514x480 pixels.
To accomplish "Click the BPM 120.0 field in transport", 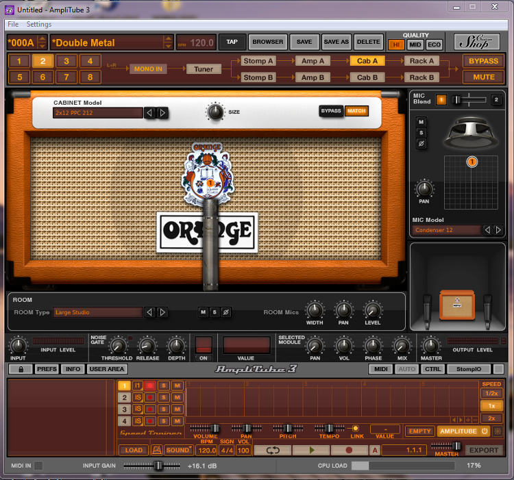I will coord(207,451).
